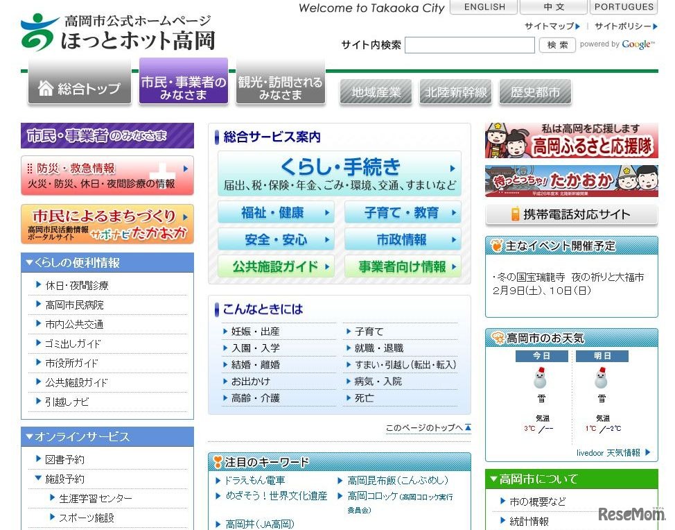This screenshot has width=675, height=530.
Task: Click tomorrow's snowman weather icon
Action: click(x=601, y=378)
